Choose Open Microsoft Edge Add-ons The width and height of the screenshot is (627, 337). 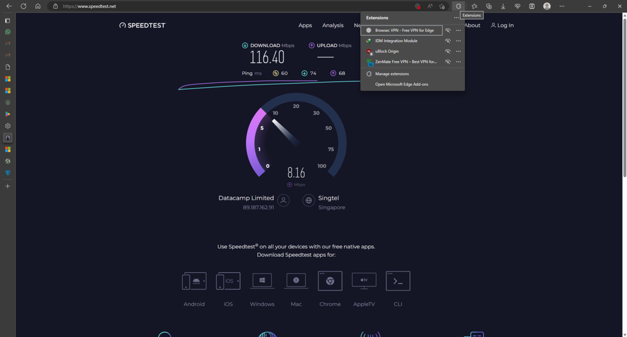tap(401, 84)
